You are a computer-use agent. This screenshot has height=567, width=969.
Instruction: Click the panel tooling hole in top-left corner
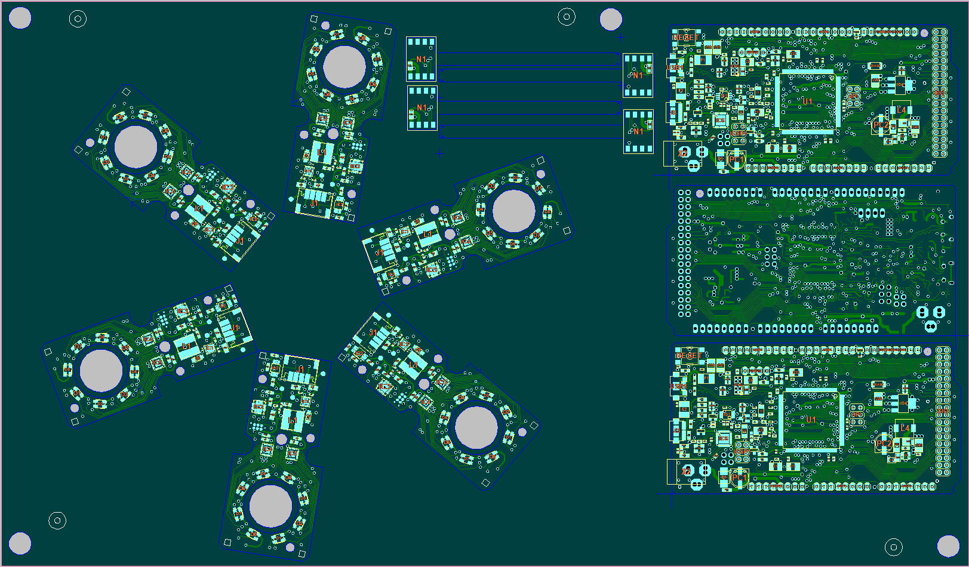[20, 19]
